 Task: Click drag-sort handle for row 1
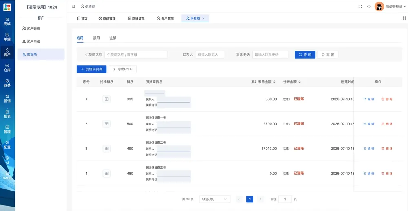[106, 99]
